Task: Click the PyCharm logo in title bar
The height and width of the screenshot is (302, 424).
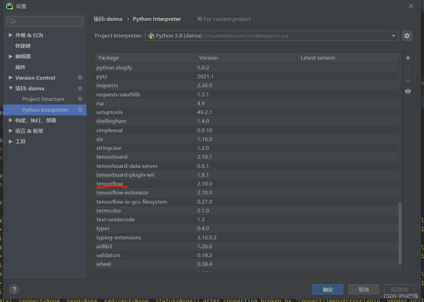Action: [x=9, y=6]
